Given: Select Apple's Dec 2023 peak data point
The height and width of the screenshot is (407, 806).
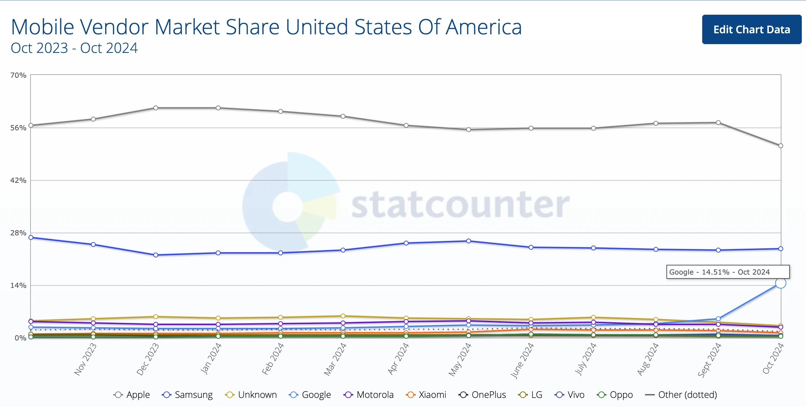Looking at the screenshot, I should pyautogui.click(x=155, y=108).
